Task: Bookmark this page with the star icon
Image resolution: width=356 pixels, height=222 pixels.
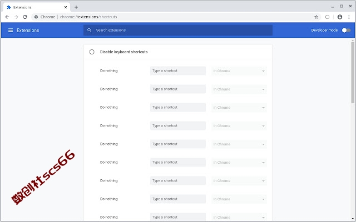Action: tap(316, 17)
